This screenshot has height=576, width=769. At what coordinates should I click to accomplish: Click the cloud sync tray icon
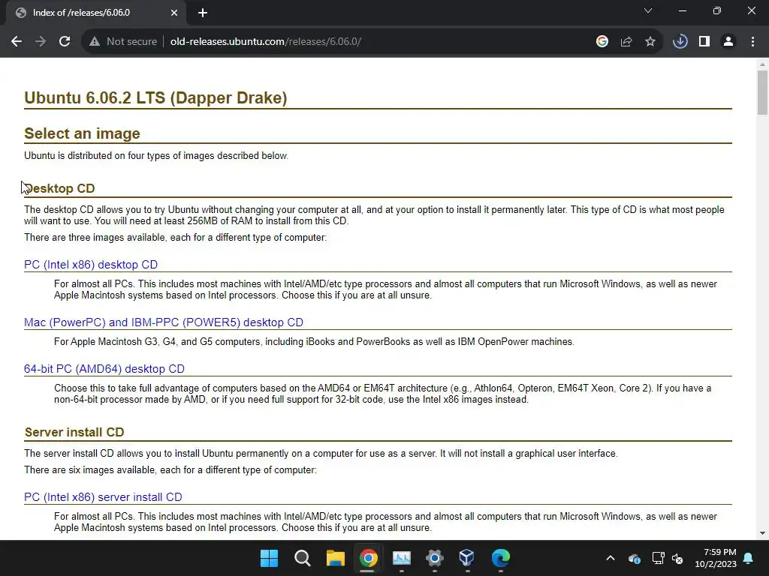point(634,558)
